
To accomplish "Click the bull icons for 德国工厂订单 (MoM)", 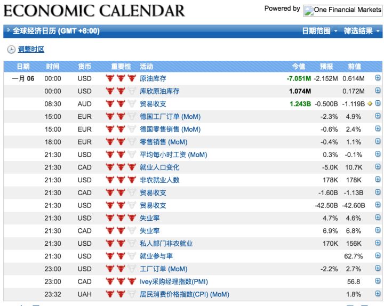I will click(121, 117).
